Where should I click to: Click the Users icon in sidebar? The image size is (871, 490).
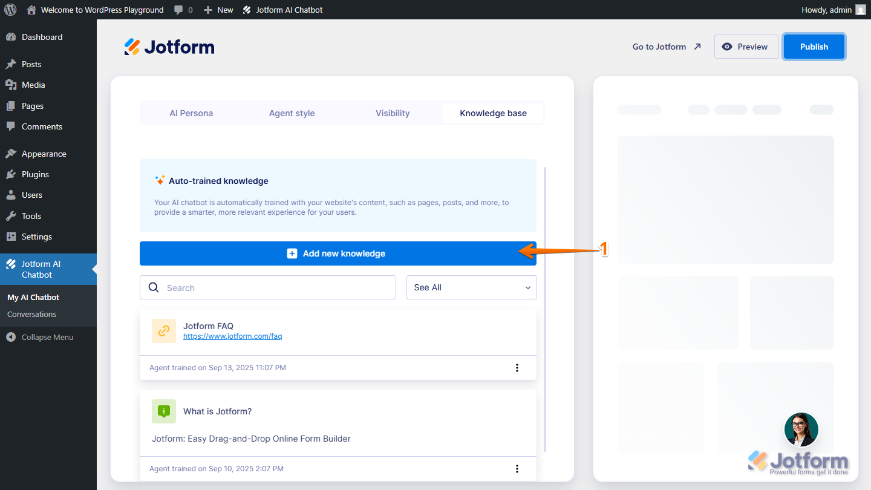(x=11, y=195)
